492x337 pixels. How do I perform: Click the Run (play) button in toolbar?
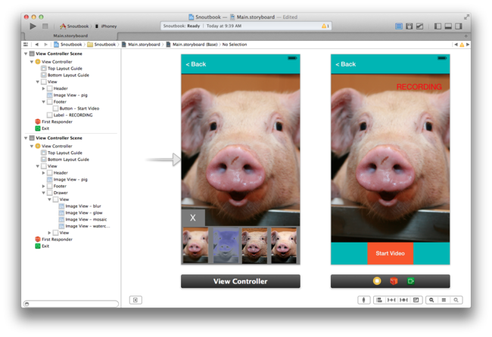click(x=33, y=26)
